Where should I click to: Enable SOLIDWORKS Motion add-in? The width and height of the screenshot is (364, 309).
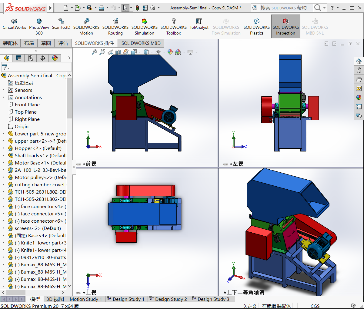86,27
